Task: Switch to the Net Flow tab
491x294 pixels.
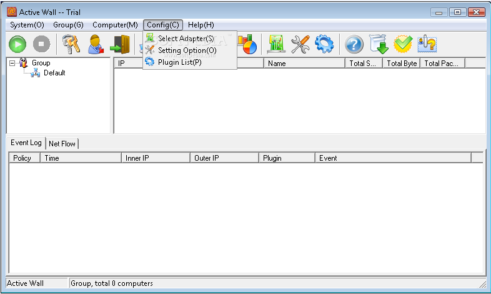Action: [62, 144]
